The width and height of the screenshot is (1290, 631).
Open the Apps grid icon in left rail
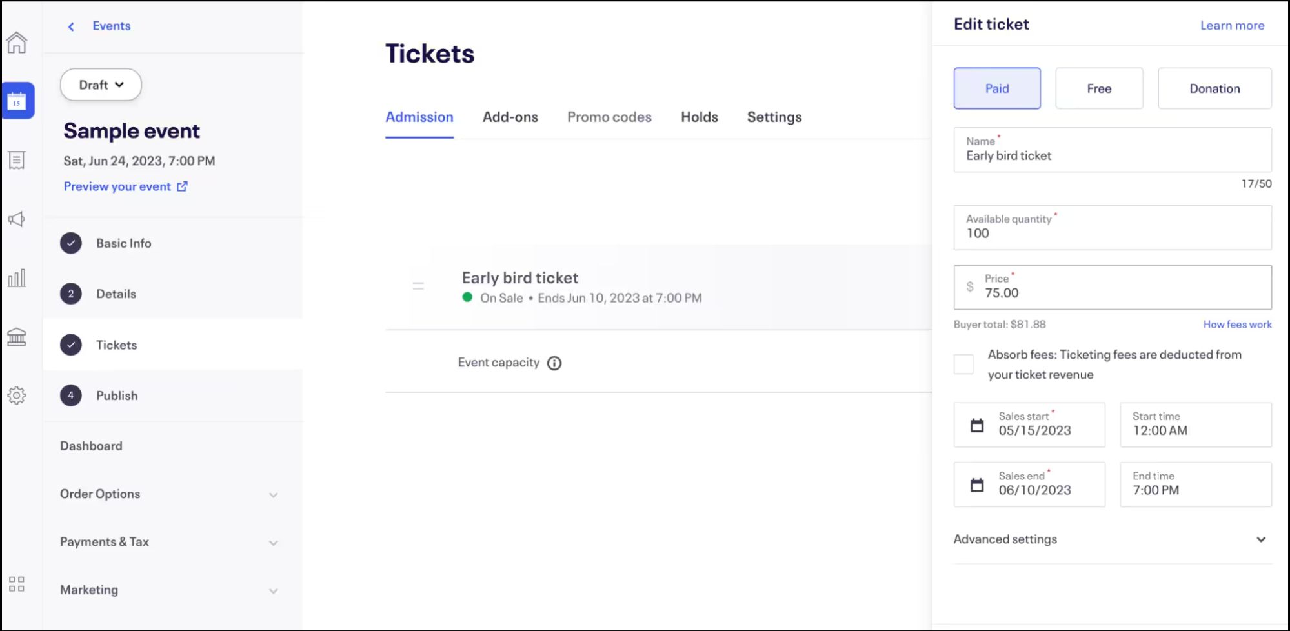[17, 585]
